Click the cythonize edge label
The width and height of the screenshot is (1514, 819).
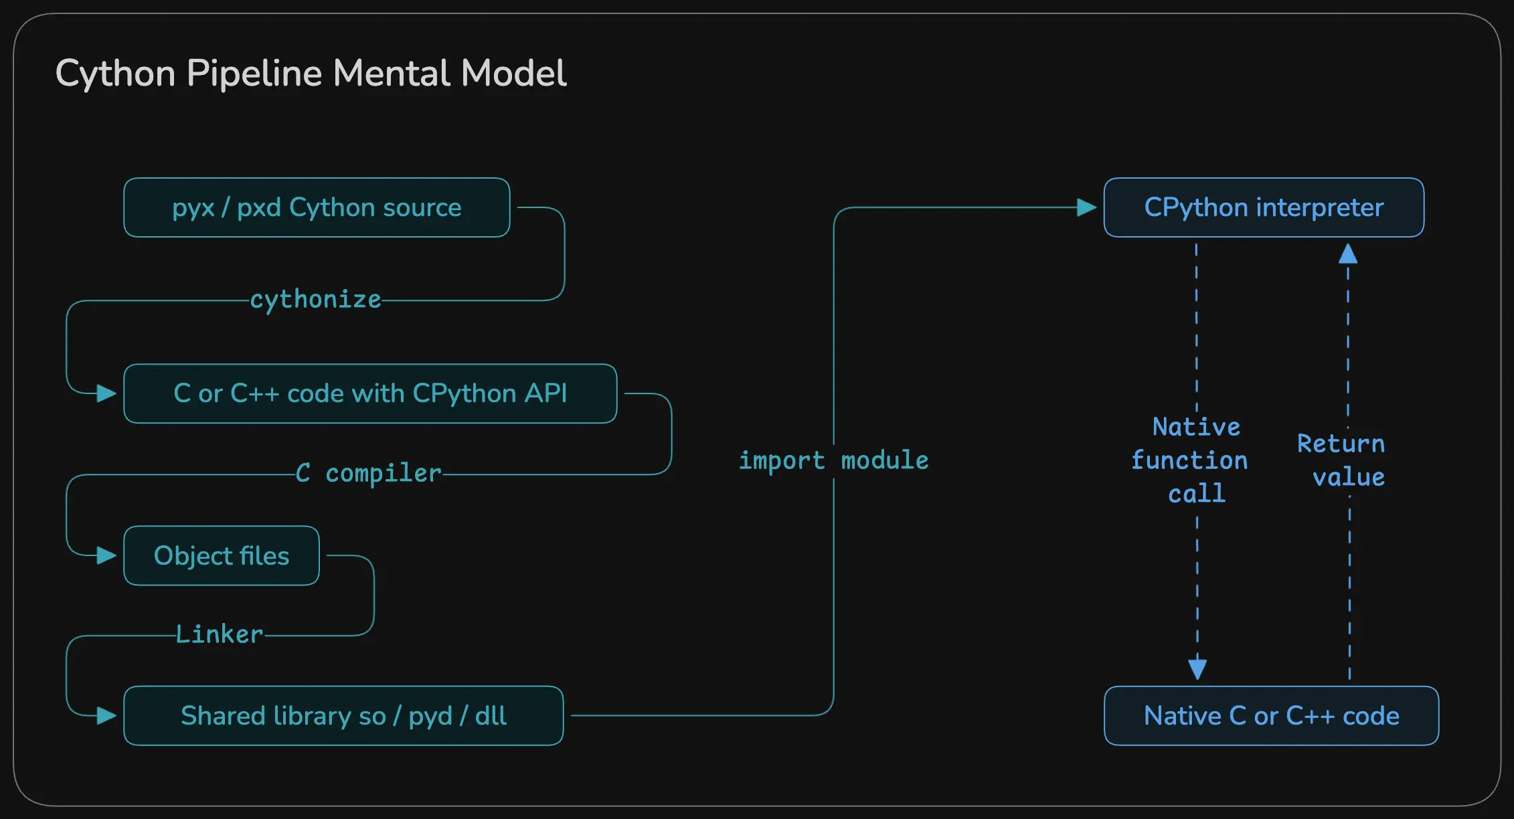pos(315,299)
